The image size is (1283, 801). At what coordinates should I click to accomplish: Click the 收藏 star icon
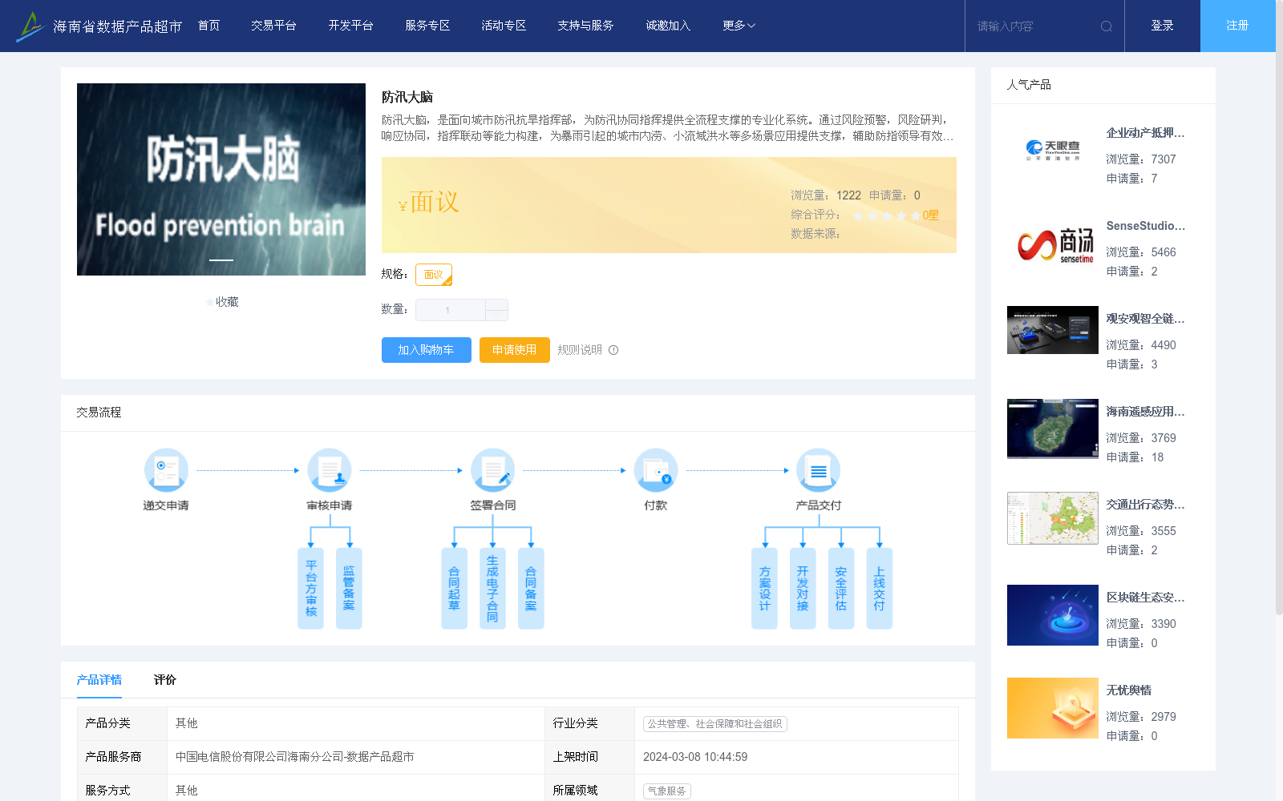click(x=210, y=302)
